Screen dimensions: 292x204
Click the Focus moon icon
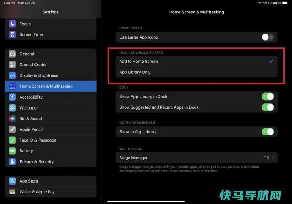pyautogui.click(x=12, y=24)
